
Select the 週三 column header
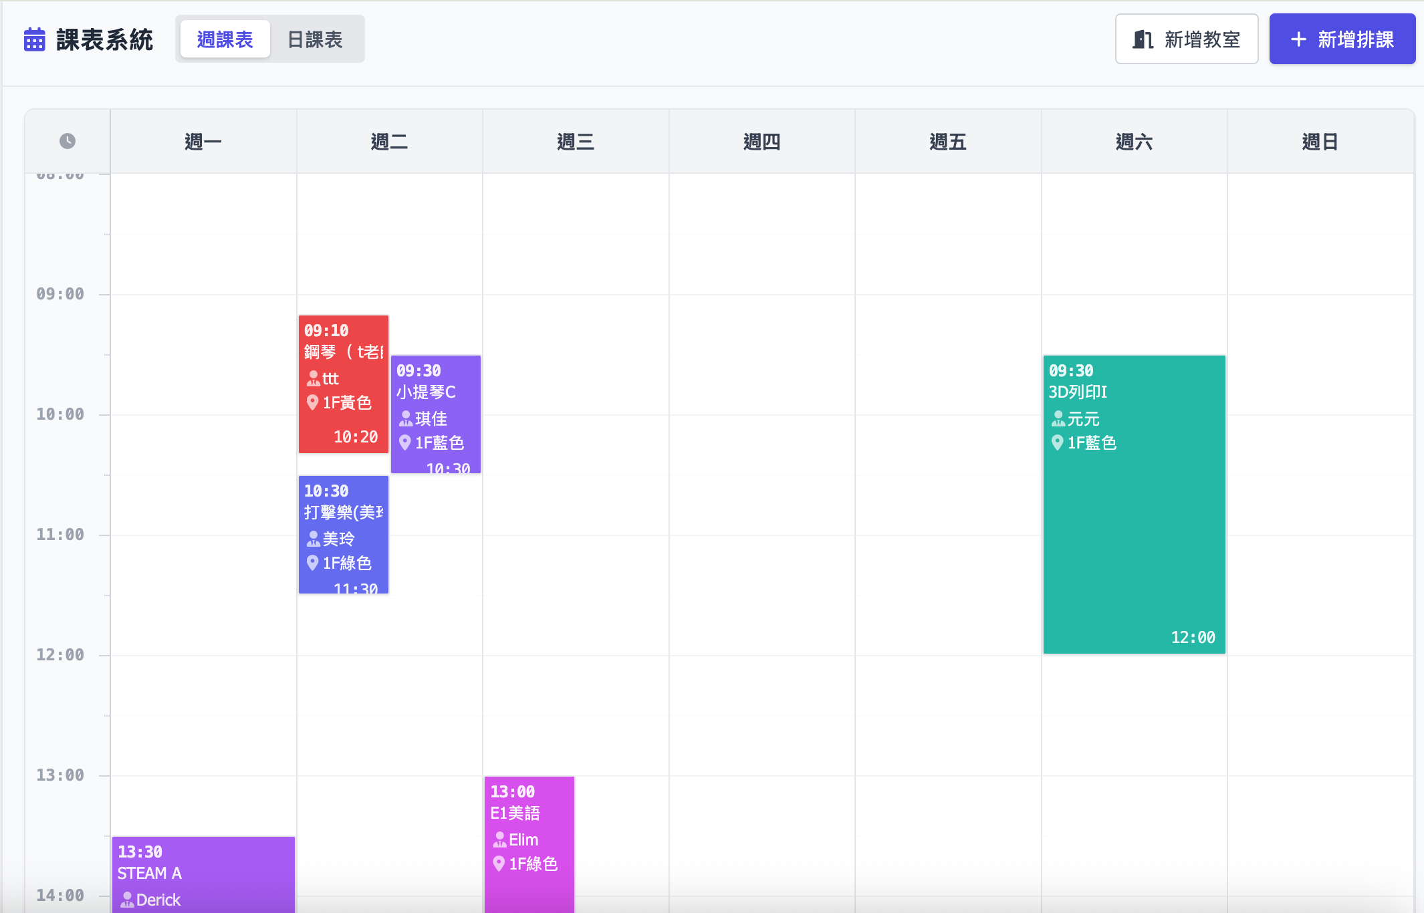click(x=576, y=142)
